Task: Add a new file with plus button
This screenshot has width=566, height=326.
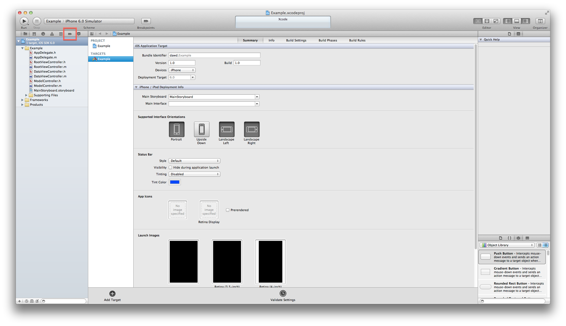Action: click(19, 301)
